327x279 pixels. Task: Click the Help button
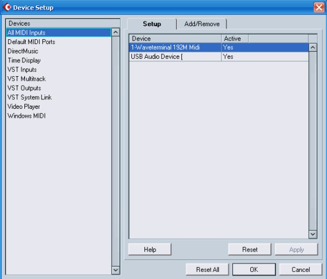pyautogui.click(x=150, y=249)
